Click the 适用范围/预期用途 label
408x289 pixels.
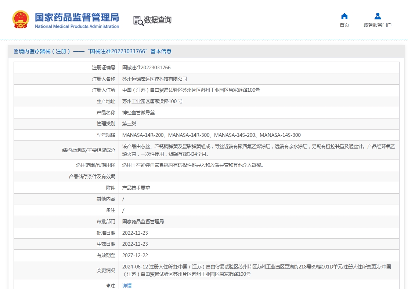point(96,165)
